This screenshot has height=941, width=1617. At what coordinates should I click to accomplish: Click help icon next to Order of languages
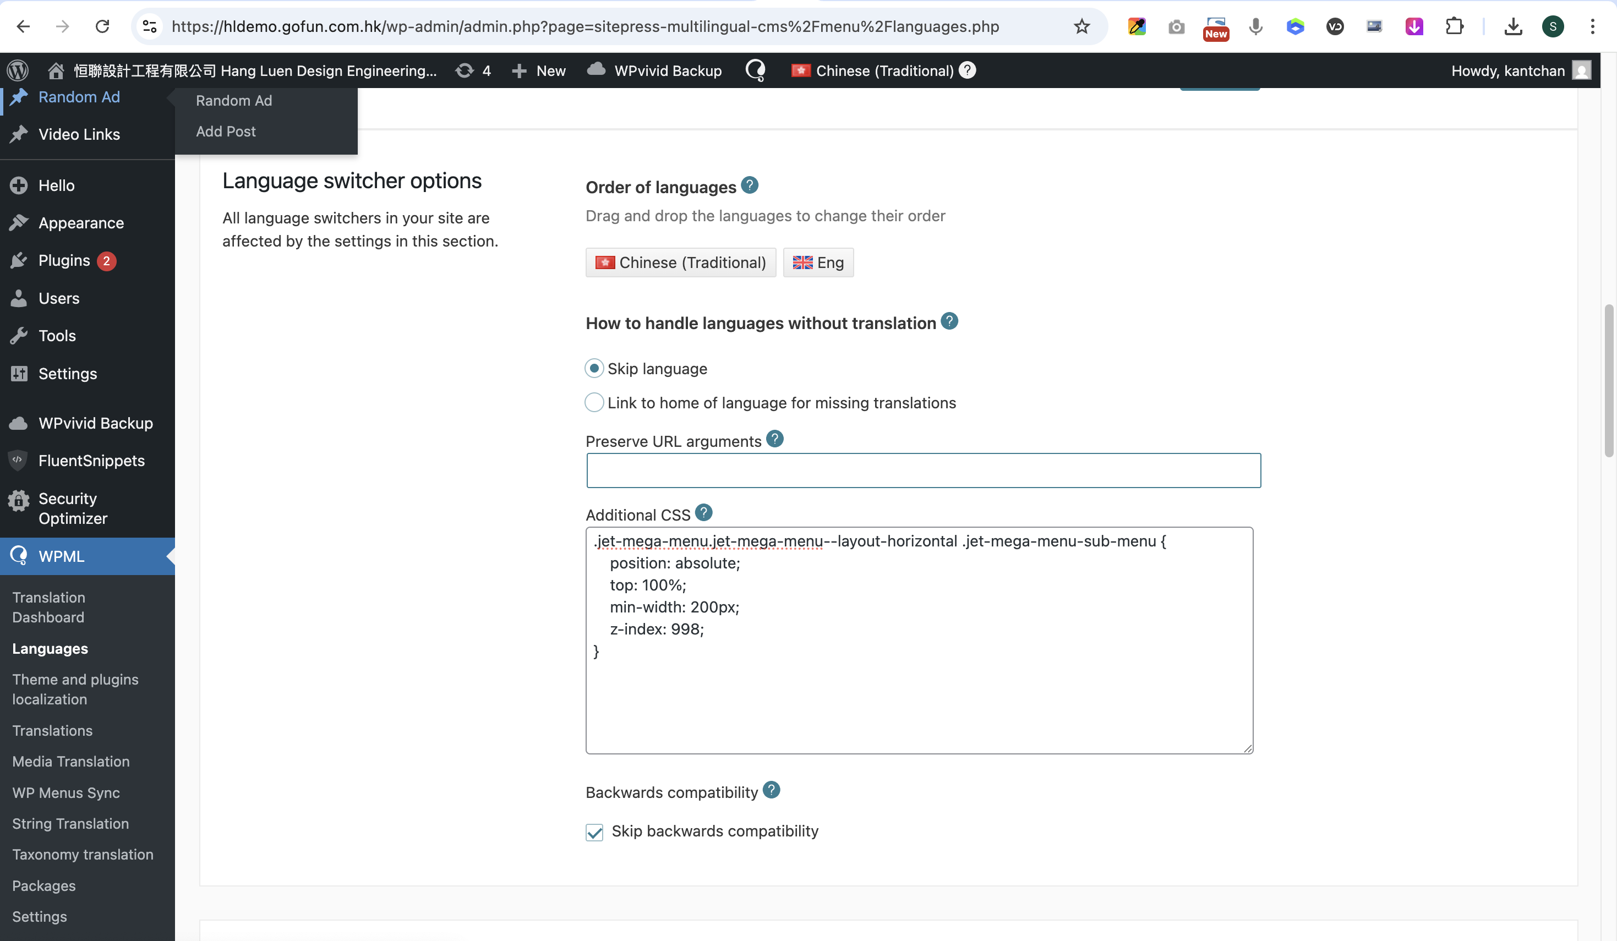750,185
